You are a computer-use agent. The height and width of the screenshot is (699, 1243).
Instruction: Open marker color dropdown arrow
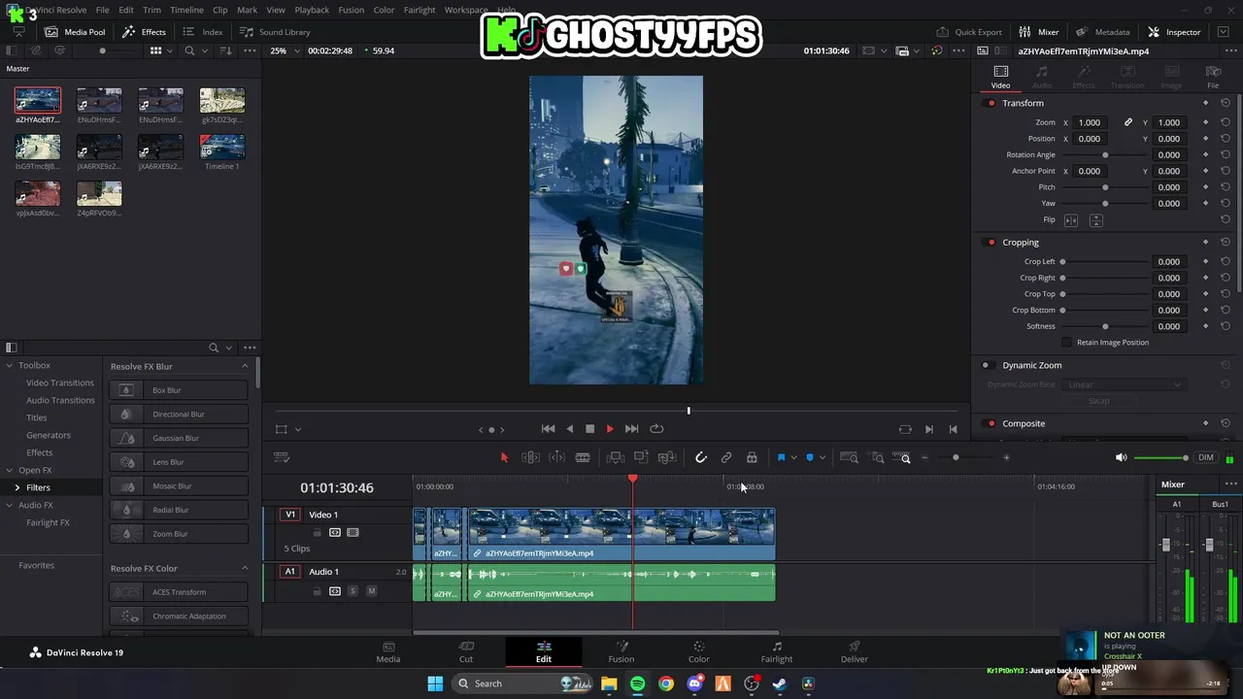click(823, 457)
